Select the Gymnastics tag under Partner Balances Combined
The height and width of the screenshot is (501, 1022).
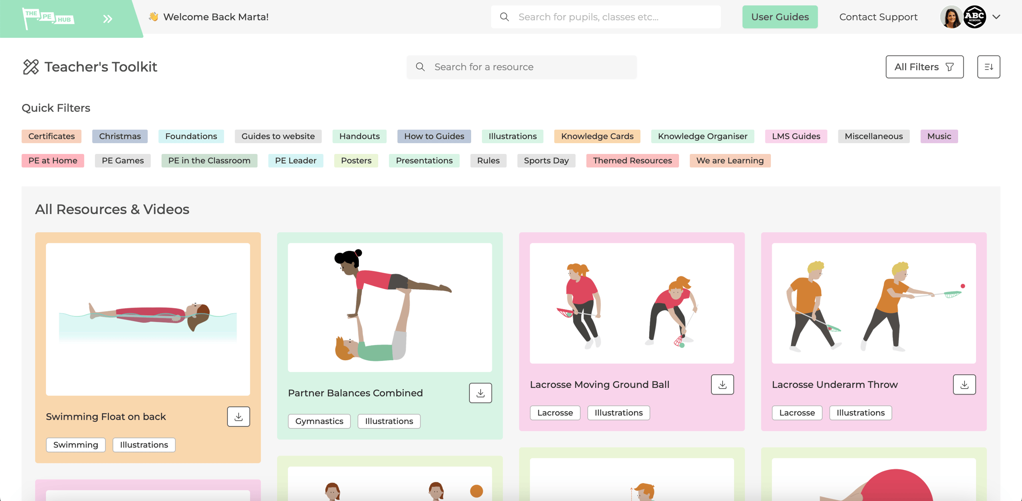(x=319, y=421)
